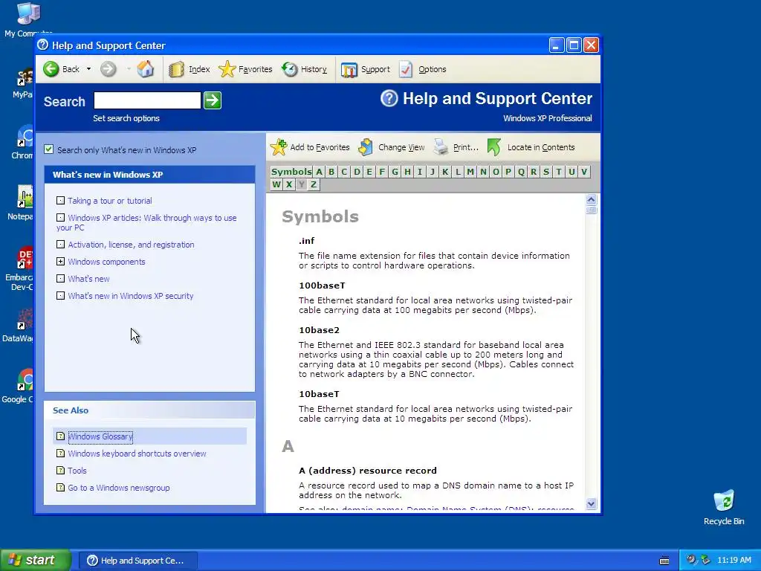Viewport: 761px width, 571px height.
Task: Open Set search options link
Action: [126, 118]
